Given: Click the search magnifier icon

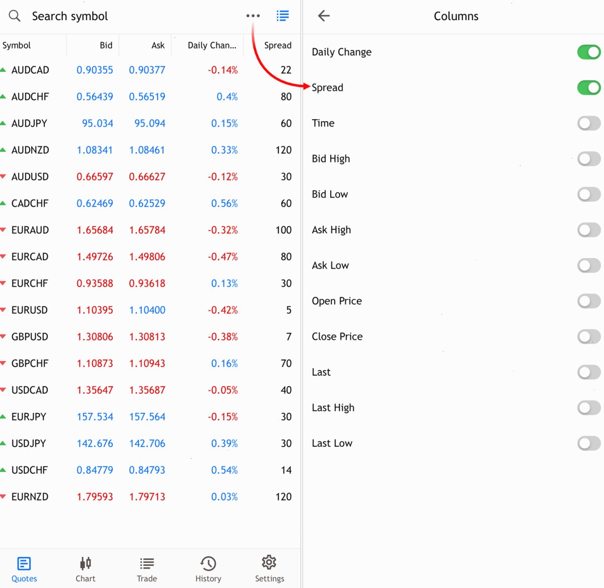Looking at the screenshot, I should pyautogui.click(x=15, y=16).
